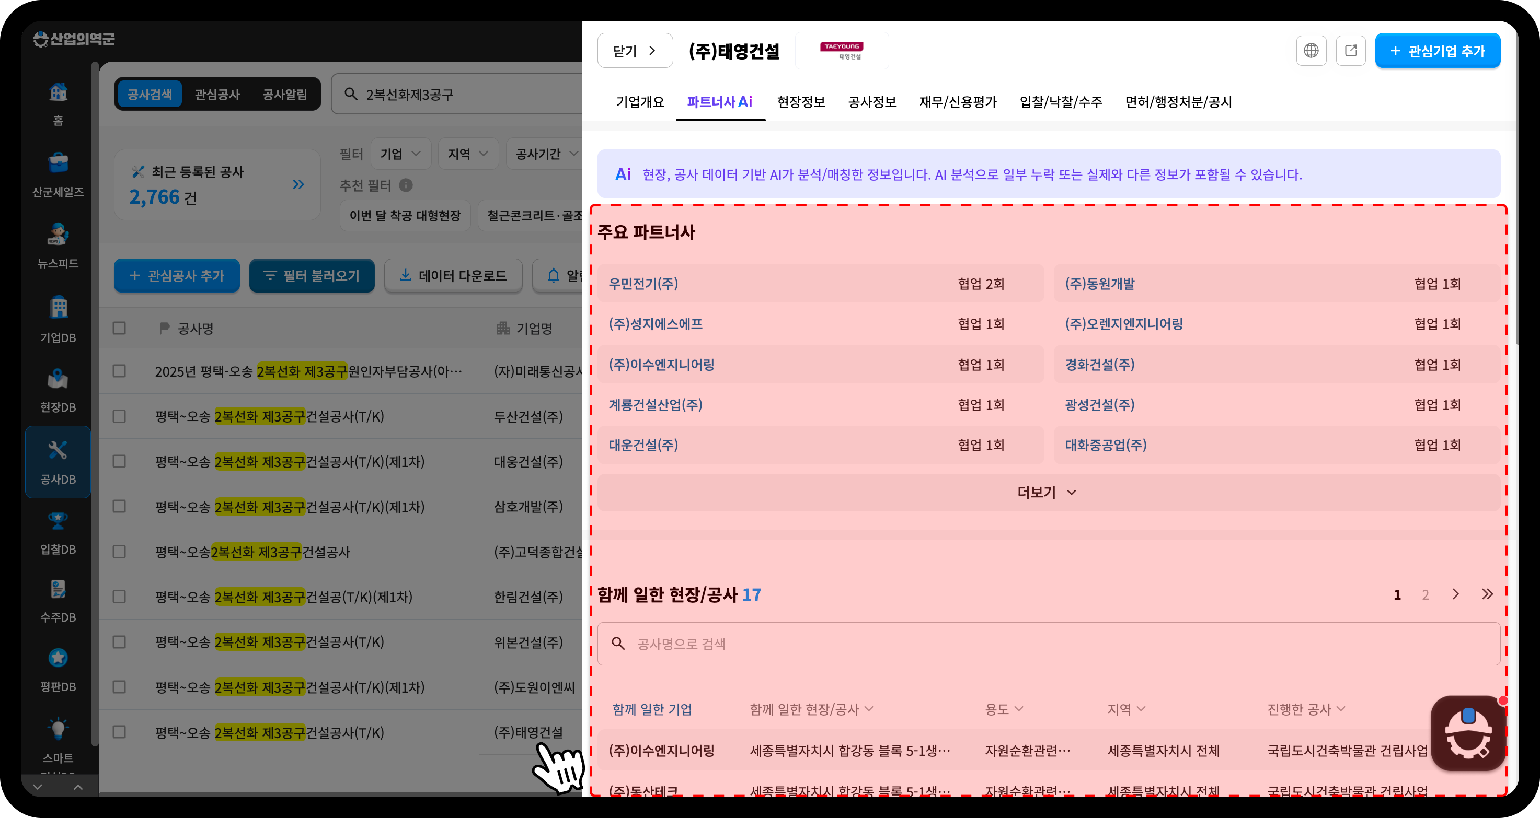Collapse the sidebar with the down chevron
Viewport: 1540px width, 818px height.
tap(38, 787)
